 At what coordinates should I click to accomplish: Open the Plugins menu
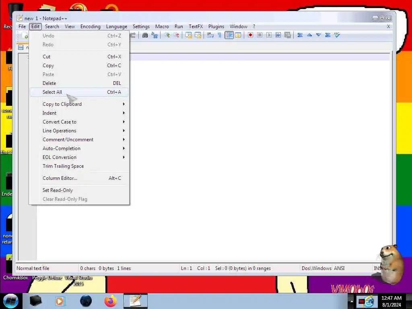click(x=216, y=27)
